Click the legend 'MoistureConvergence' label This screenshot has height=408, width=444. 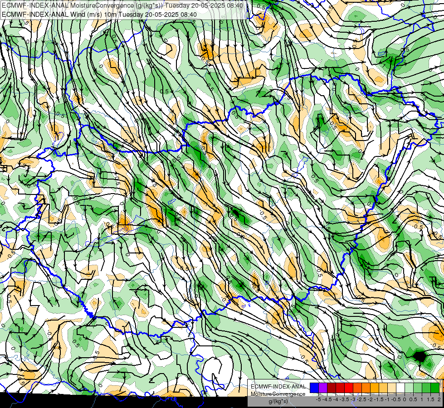(x=278, y=394)
